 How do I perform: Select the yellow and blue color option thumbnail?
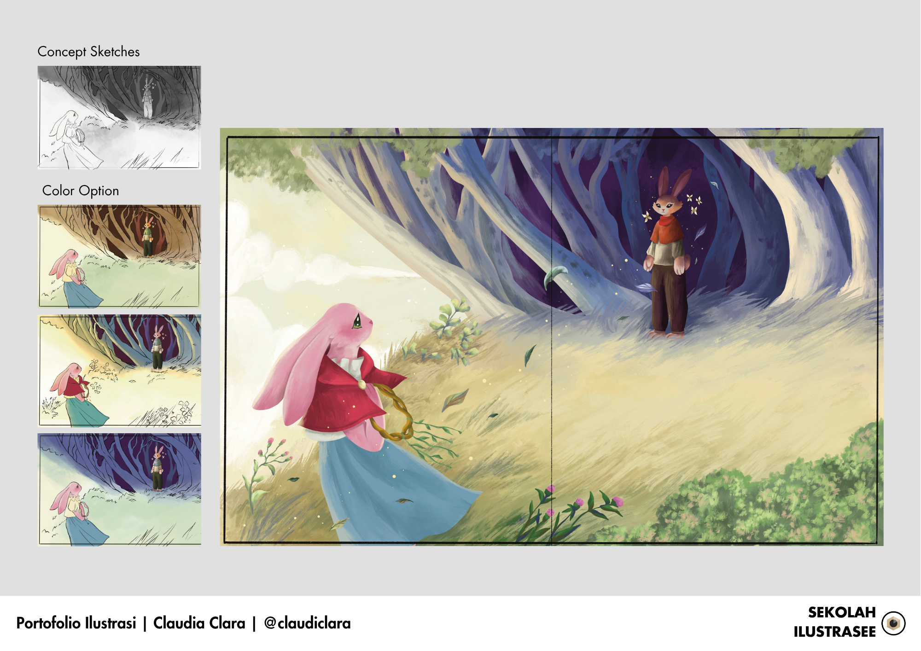point(119,371)
